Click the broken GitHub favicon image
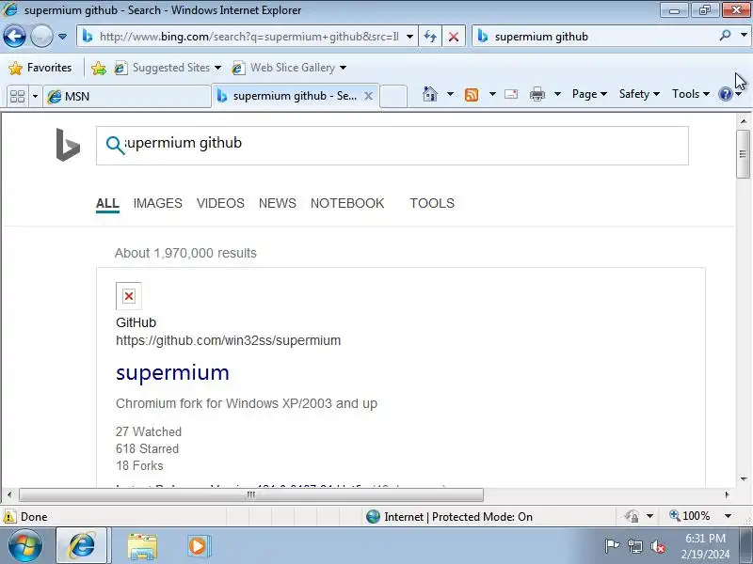The height and width of the screenshot is (564, 753). click(x=129, y=296)
